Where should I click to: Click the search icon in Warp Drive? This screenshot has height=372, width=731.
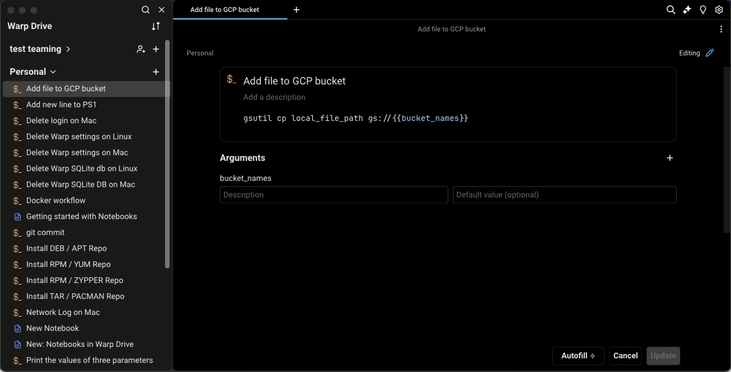146,10
